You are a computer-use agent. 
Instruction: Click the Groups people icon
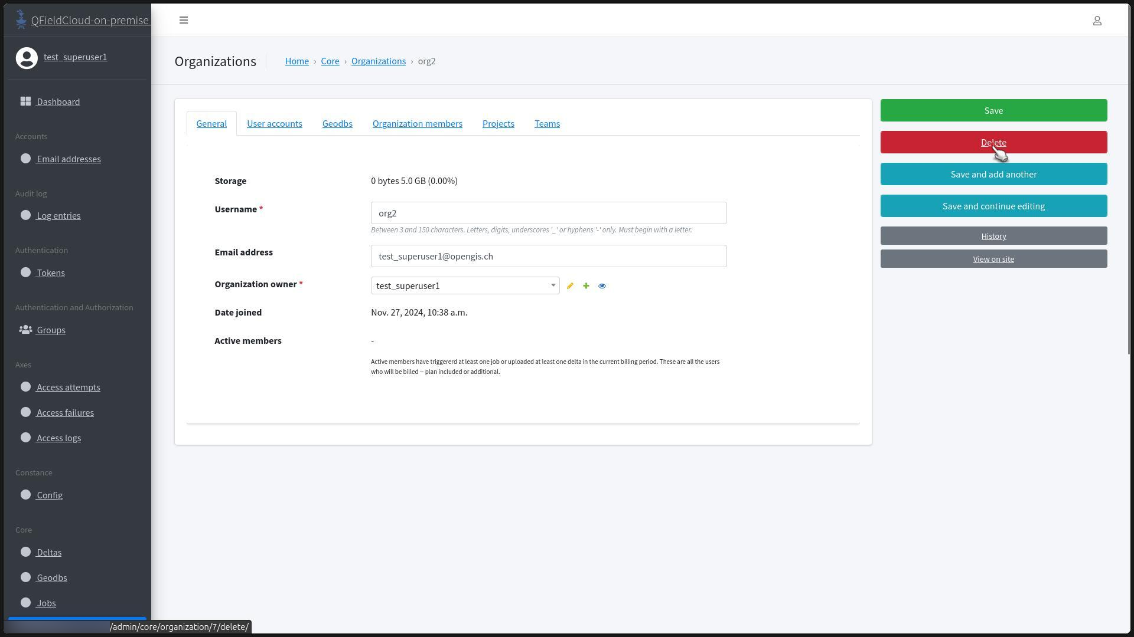click(25, 330)
